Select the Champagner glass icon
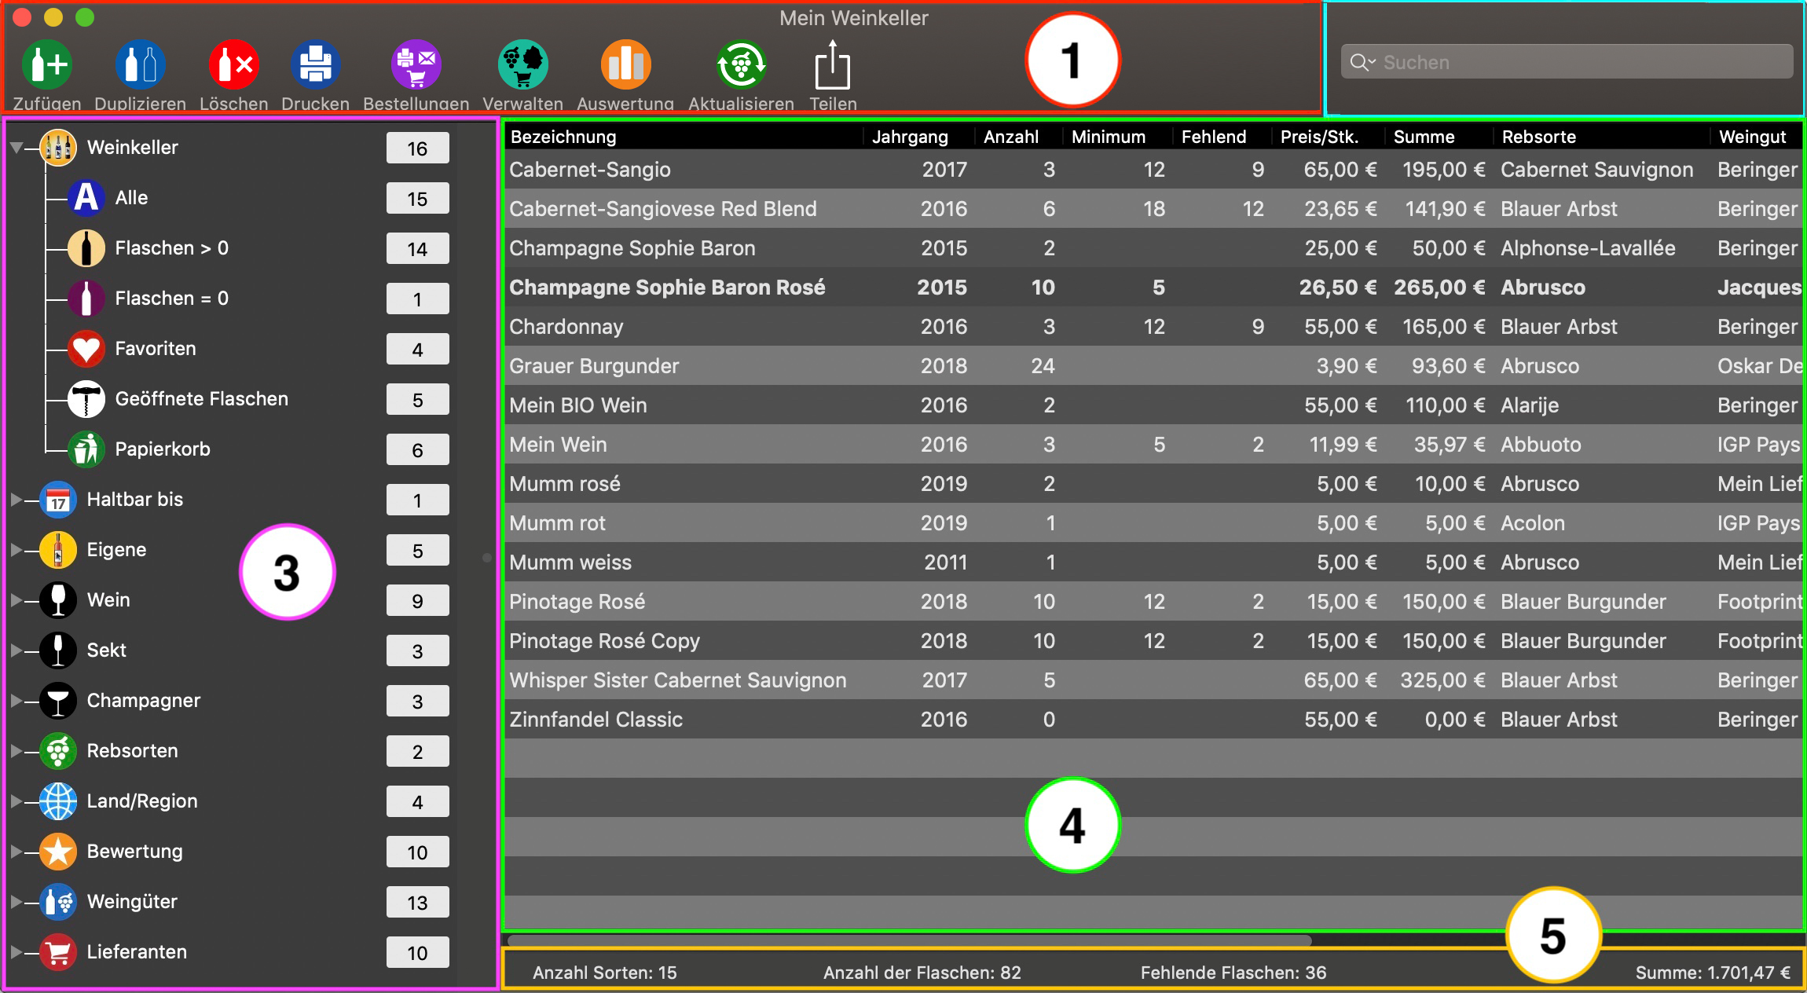Screen dimensions: 1807x993 pos(58,701)
